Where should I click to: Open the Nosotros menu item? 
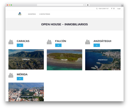pyautogui.click(x=32, y=14)
